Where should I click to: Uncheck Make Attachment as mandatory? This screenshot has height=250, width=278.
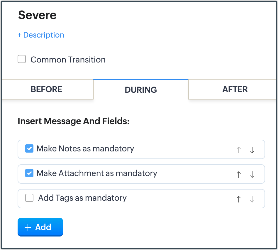click(29, 173)
